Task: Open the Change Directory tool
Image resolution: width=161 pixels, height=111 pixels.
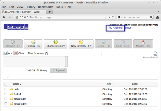Action: [x=56, y=44]
